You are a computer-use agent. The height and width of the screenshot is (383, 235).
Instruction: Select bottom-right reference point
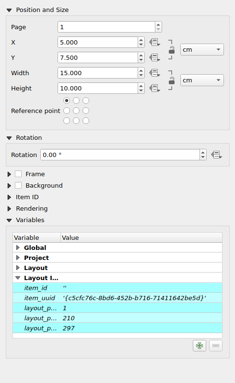(86, 121)
